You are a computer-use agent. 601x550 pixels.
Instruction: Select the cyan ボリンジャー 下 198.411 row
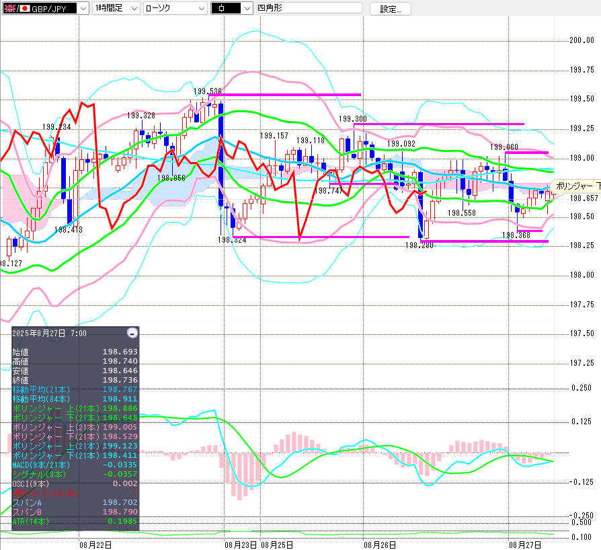tap(75, 455)
